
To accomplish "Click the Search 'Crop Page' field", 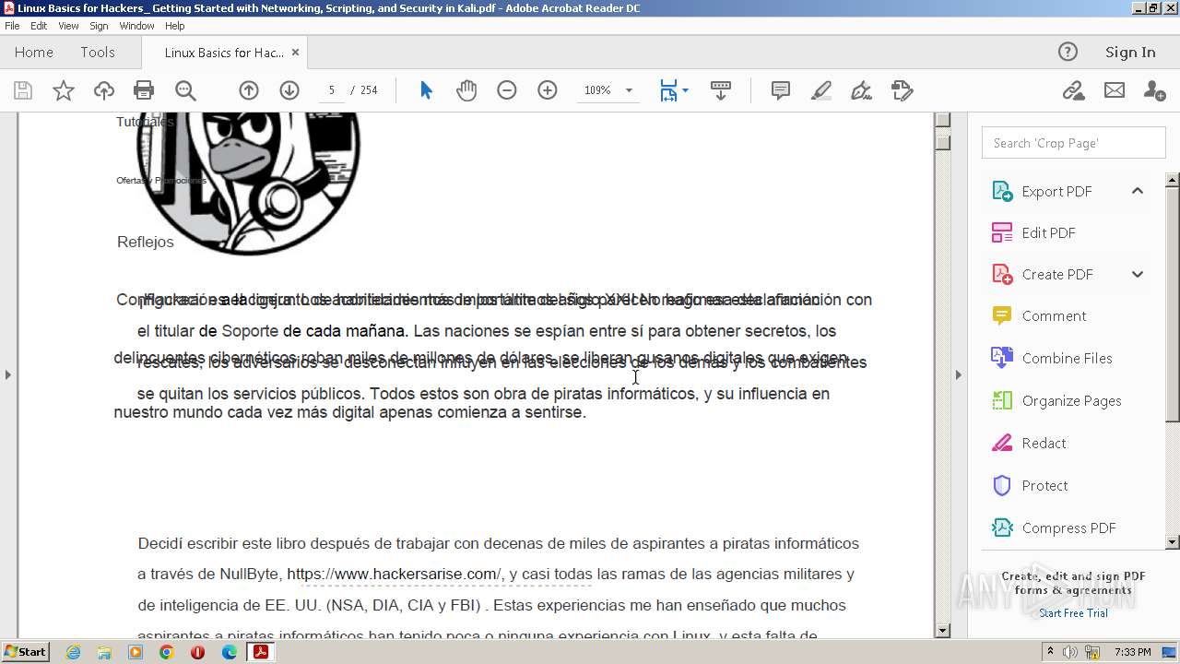I will (x=1073, y=143).
